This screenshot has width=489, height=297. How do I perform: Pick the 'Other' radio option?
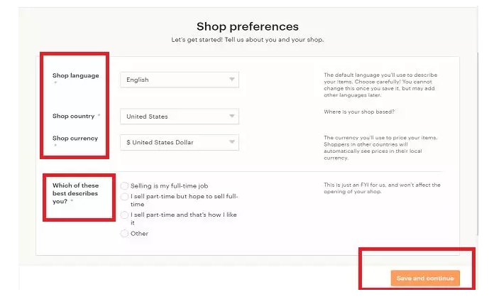(x=124, y=233)
